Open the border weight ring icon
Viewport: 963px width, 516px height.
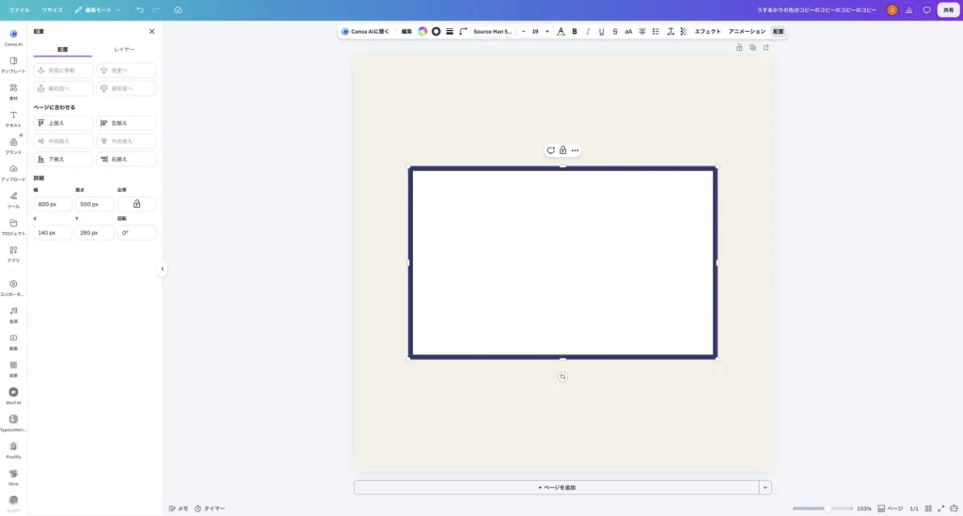436,31
